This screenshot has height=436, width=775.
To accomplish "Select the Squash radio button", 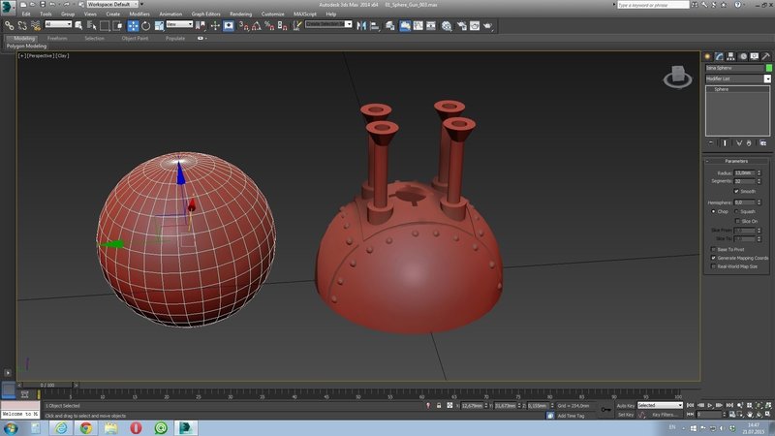I will 736,211.
